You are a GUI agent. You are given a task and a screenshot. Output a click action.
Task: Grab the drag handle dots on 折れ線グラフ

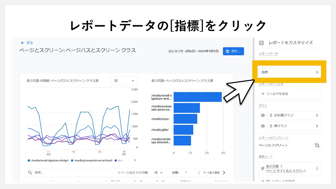tap(271, 115)
